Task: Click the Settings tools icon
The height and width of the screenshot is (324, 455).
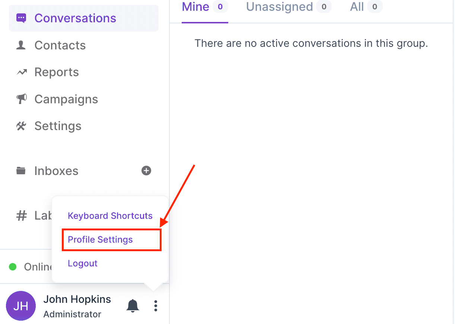Action: point(21,126)
